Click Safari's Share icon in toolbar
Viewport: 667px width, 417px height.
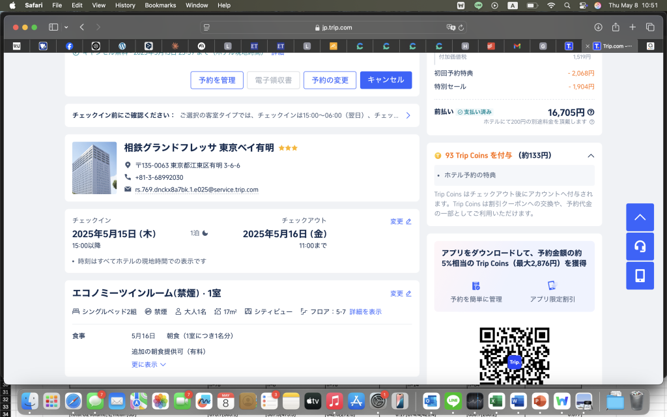point(616,27)
